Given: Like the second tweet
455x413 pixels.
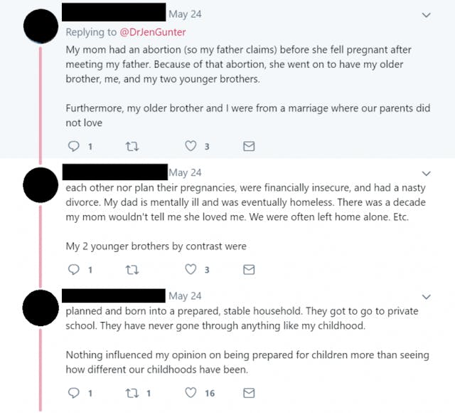Looking at the screenshot, I should pos(191,270).
